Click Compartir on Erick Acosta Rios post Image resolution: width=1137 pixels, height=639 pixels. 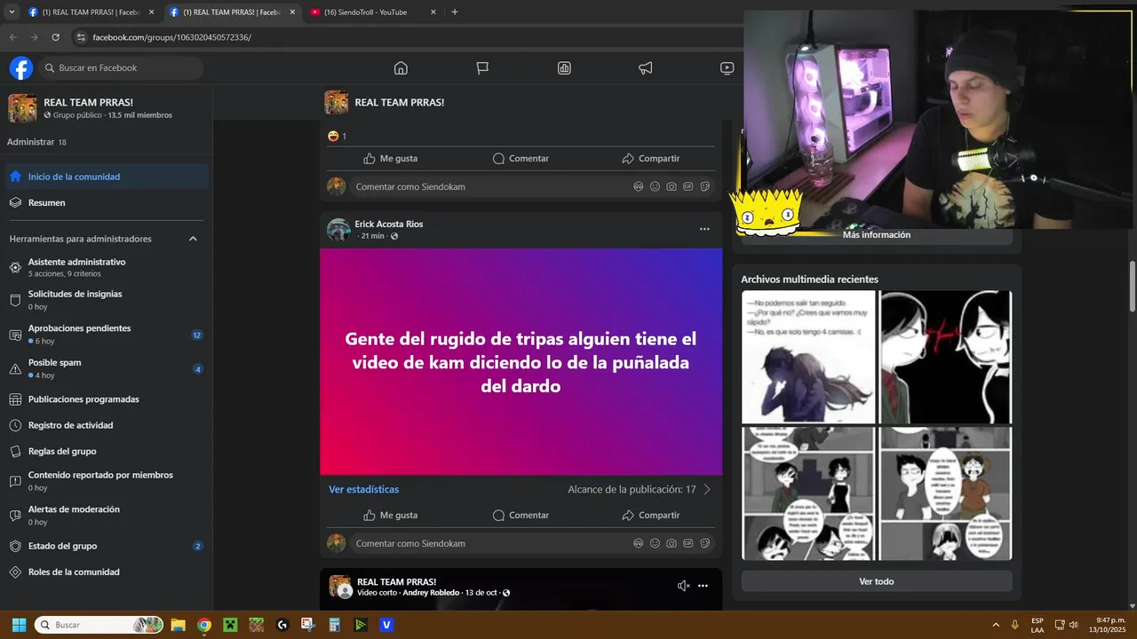click(650, 515)
